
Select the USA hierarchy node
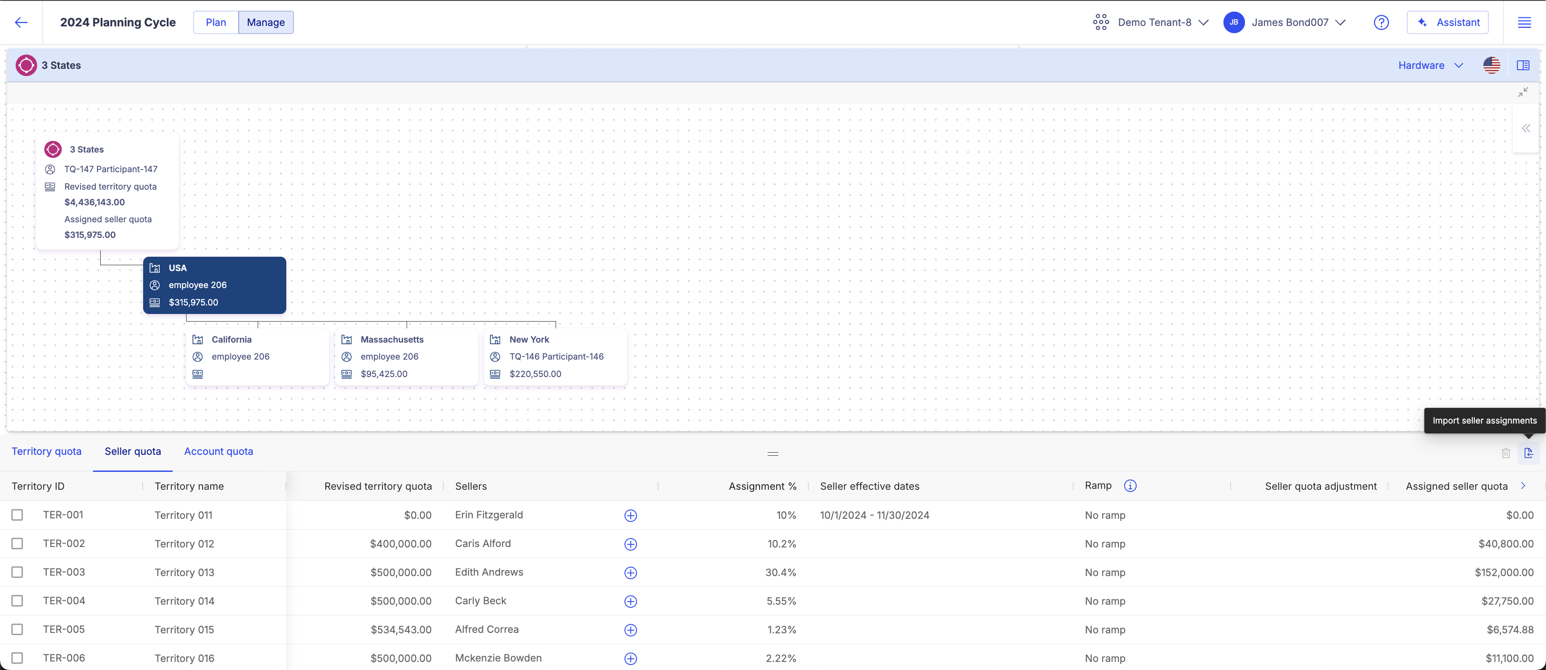214,285
